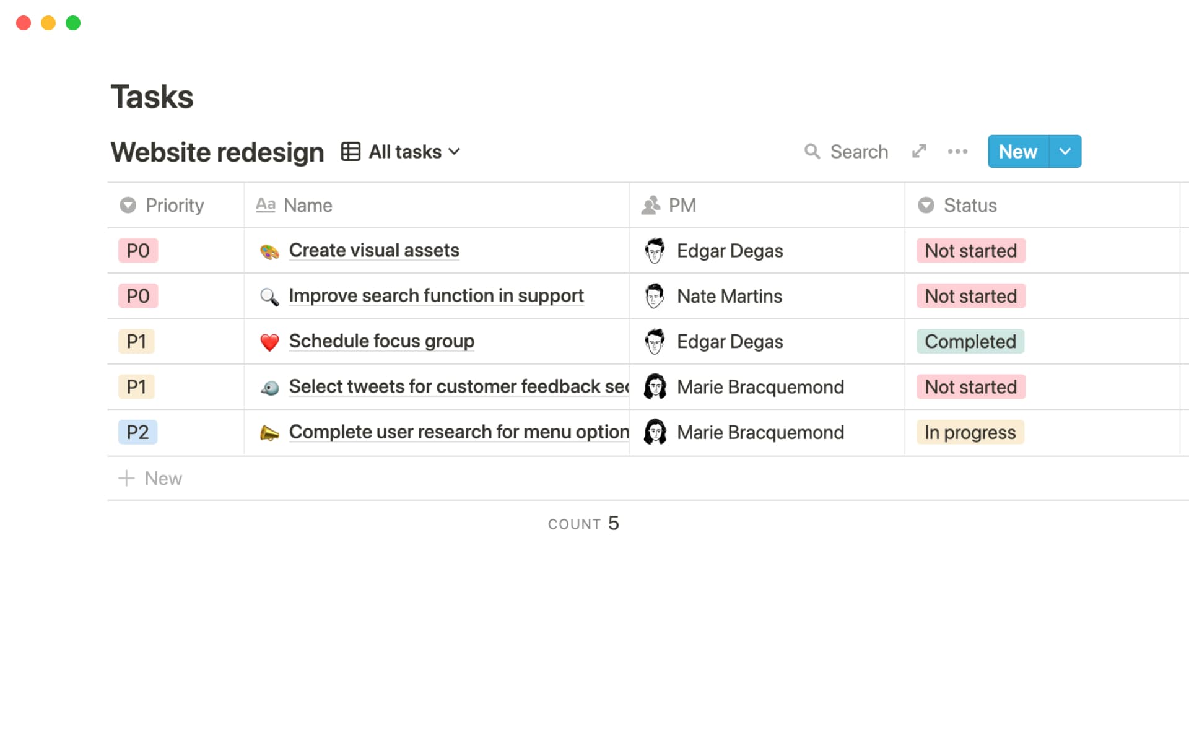Viewport: 1189px width, 743px height.
Task: Click the Completed status tag
Action: point(970,342)
